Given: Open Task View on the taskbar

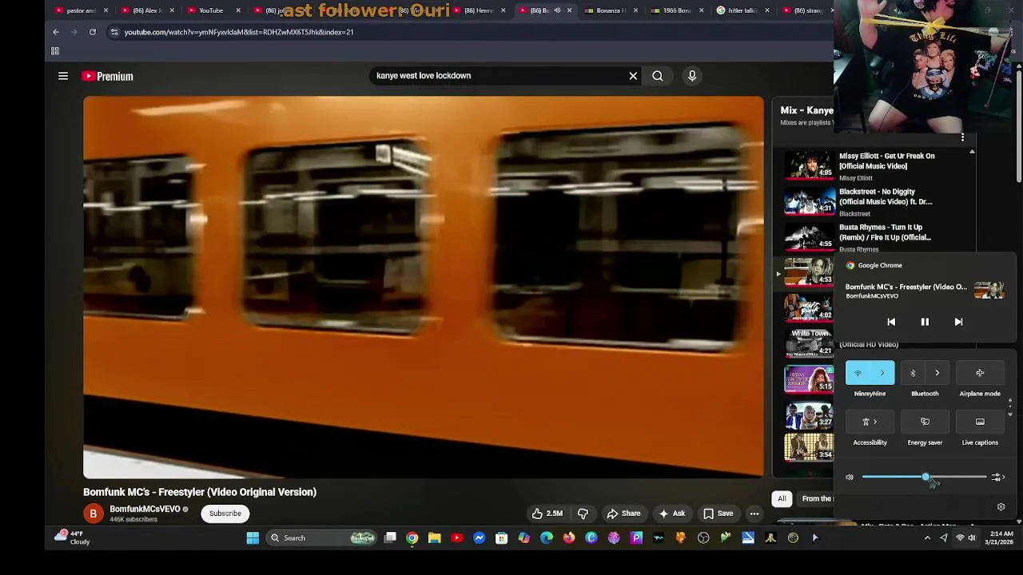Looking at the screenshot, I should [x=390, y=538].
